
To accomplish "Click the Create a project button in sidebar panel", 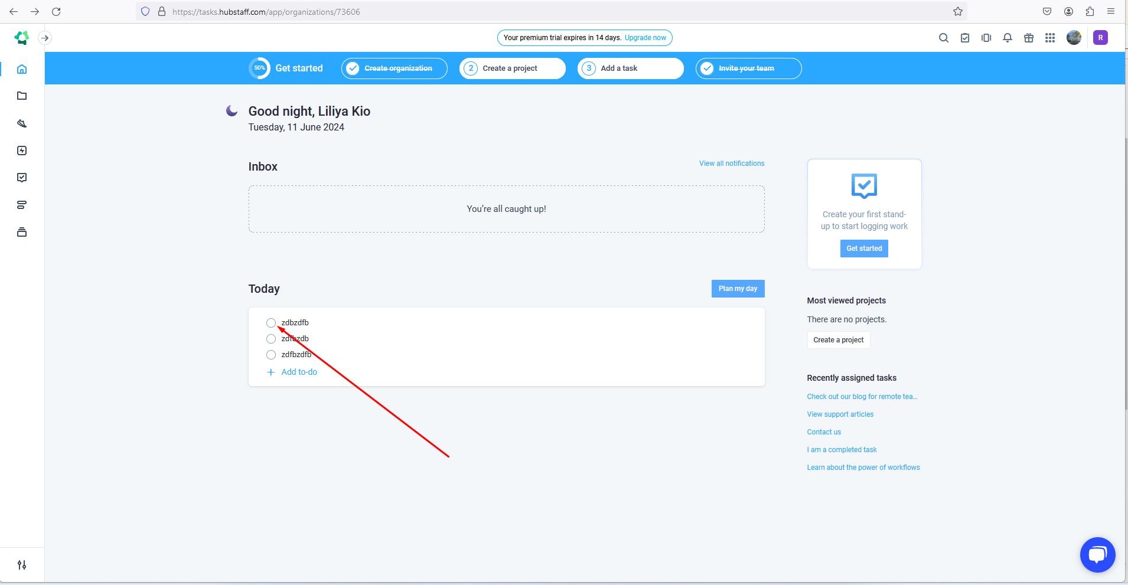I will pyautogui.click(x=838, y=340).
